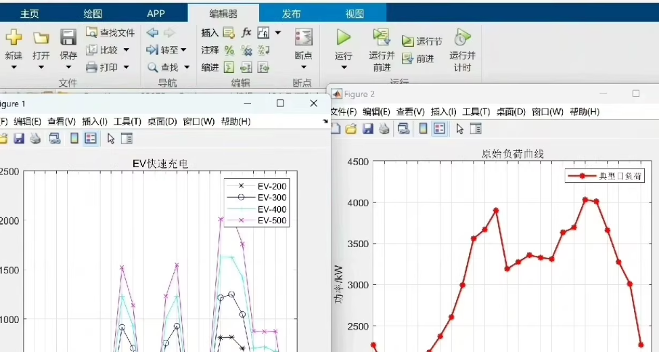This screenshot has height=352, width=659.
Task: Click the 查找文件 (Find Files) button
Action: click(110, 32)
